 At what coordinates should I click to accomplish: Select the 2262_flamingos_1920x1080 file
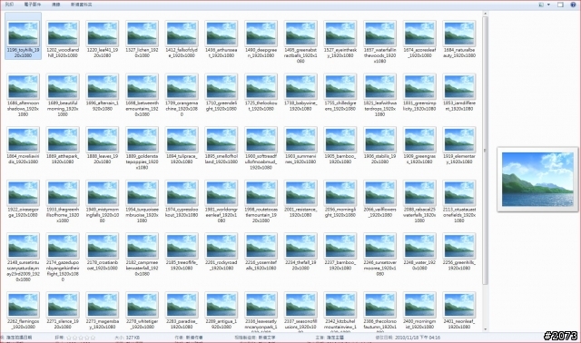click(23, 310)
